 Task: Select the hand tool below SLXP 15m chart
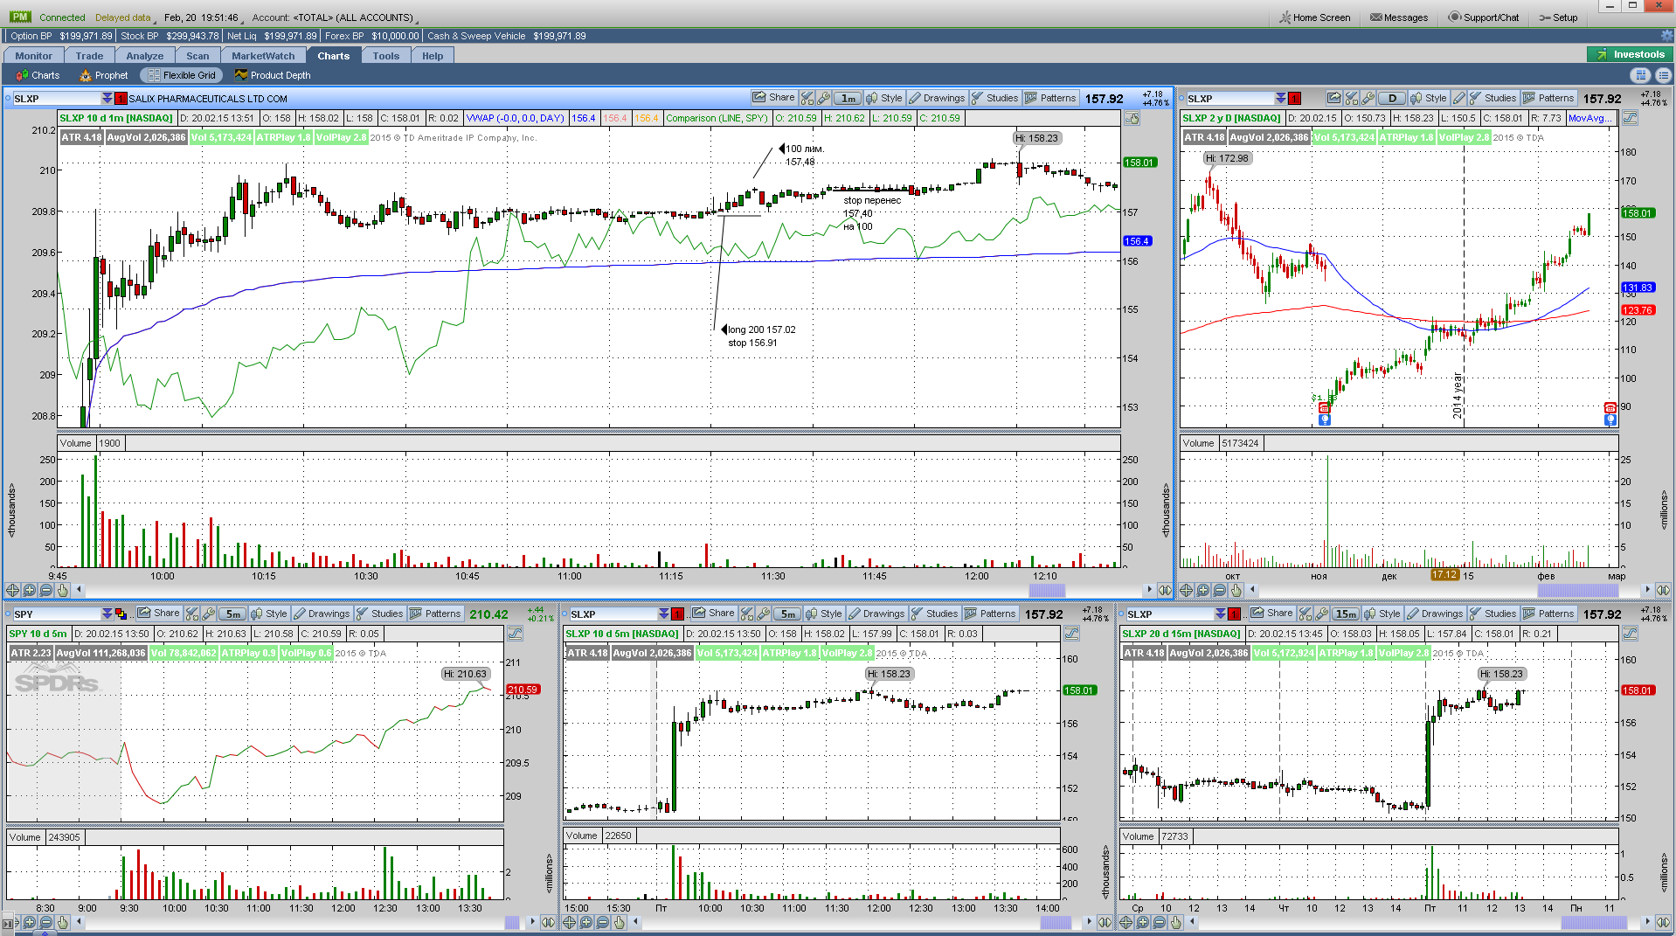click(x=1176, y=922)
